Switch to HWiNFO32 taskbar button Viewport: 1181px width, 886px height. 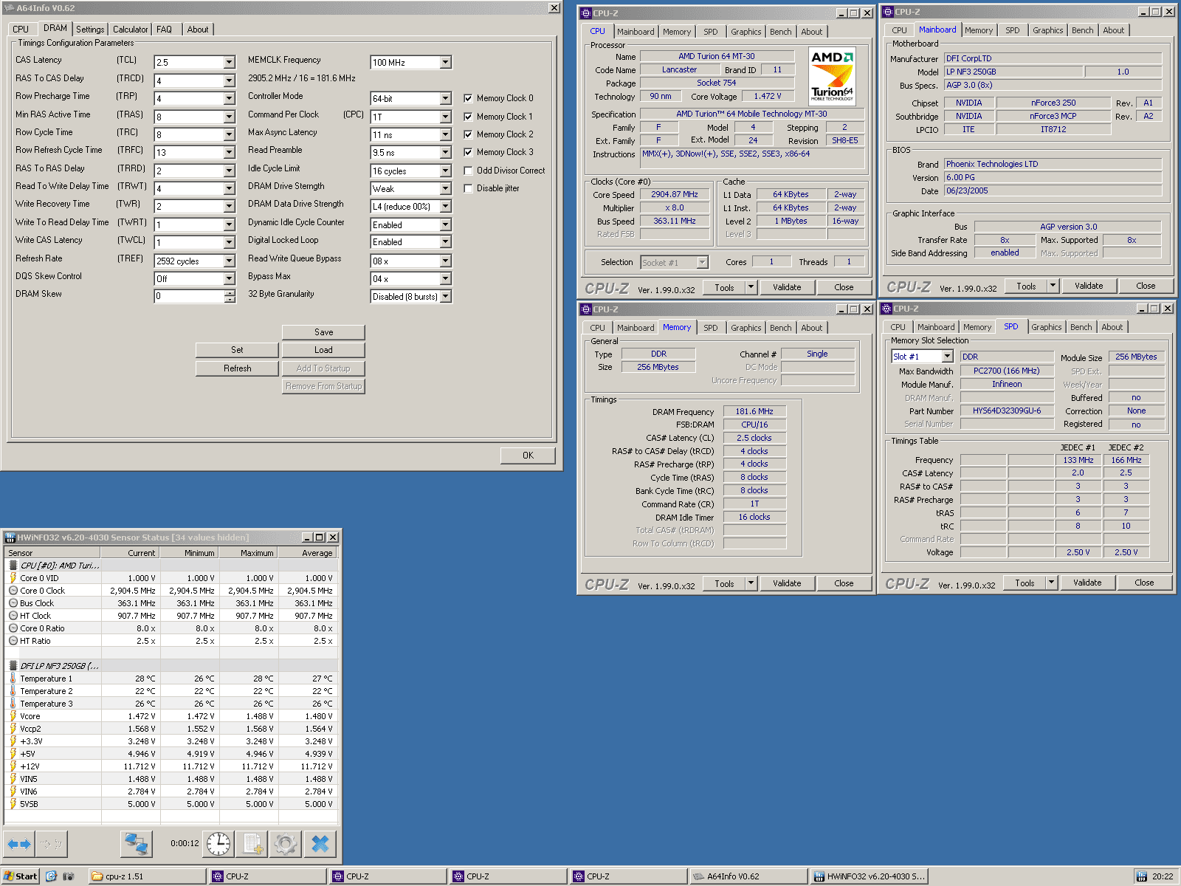869,876
